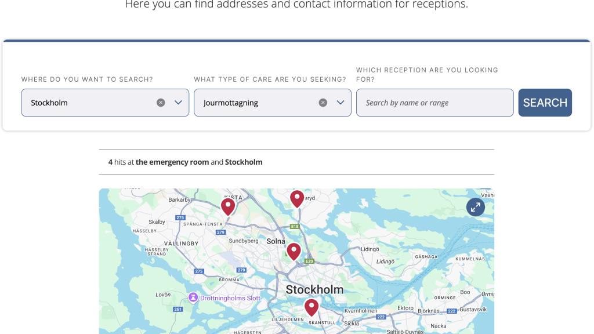This screenshot has height=334, width=594.
Task: Expand the map to fullscreen
Action: 476,207
